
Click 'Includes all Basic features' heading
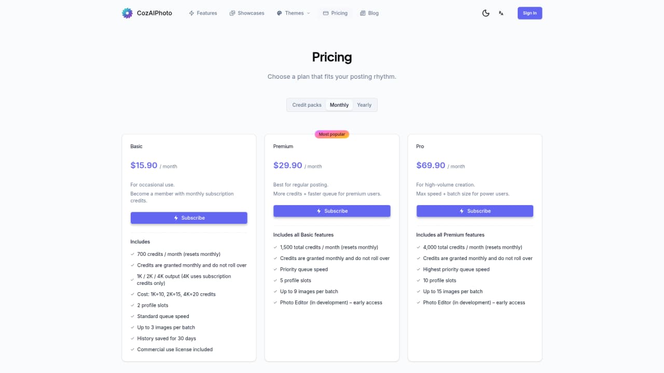tap(303, 235)
